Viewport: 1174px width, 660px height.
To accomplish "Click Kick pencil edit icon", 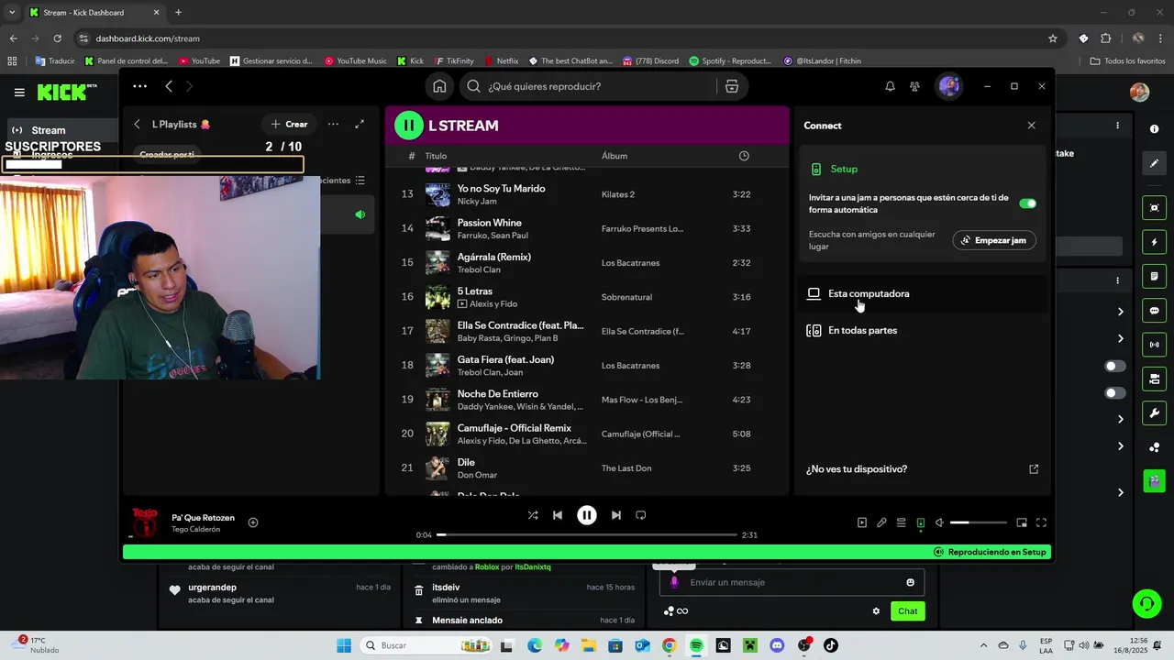I will (1154, 163).
